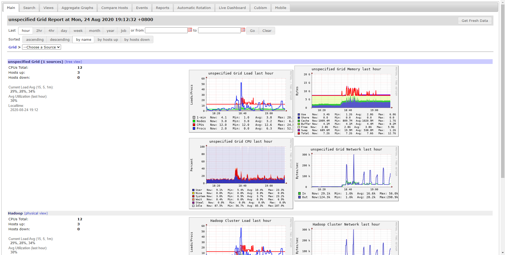Click the scrollbar down arrow
This screenshot has height=255, width=505.
tap(503, 253)
